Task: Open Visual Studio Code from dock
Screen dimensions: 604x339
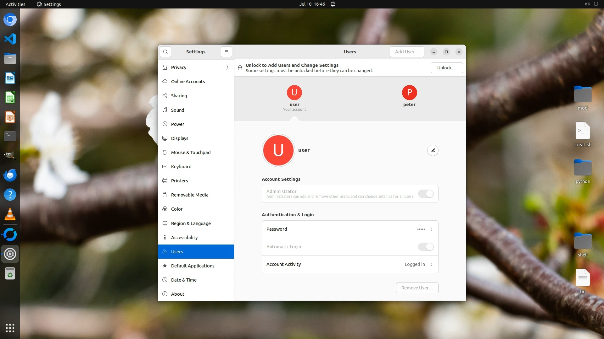Action: pos(10,39)
